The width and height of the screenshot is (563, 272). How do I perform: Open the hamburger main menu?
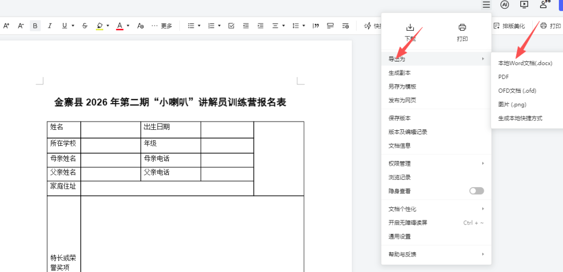pos(486,5)
